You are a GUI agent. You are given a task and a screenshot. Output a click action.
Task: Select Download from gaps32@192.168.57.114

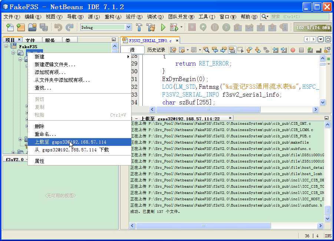(x=79, y=150)
